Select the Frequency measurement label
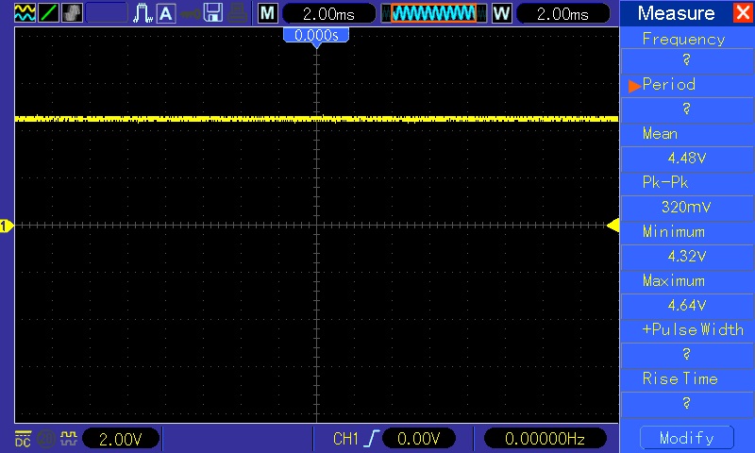Viewport: 755px width, 453px height. click(x=683, y=39)
